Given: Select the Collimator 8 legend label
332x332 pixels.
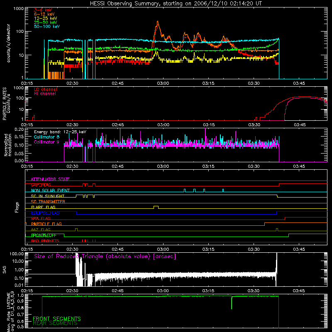Looking at the screenshot, I should [x=46, y=137].
